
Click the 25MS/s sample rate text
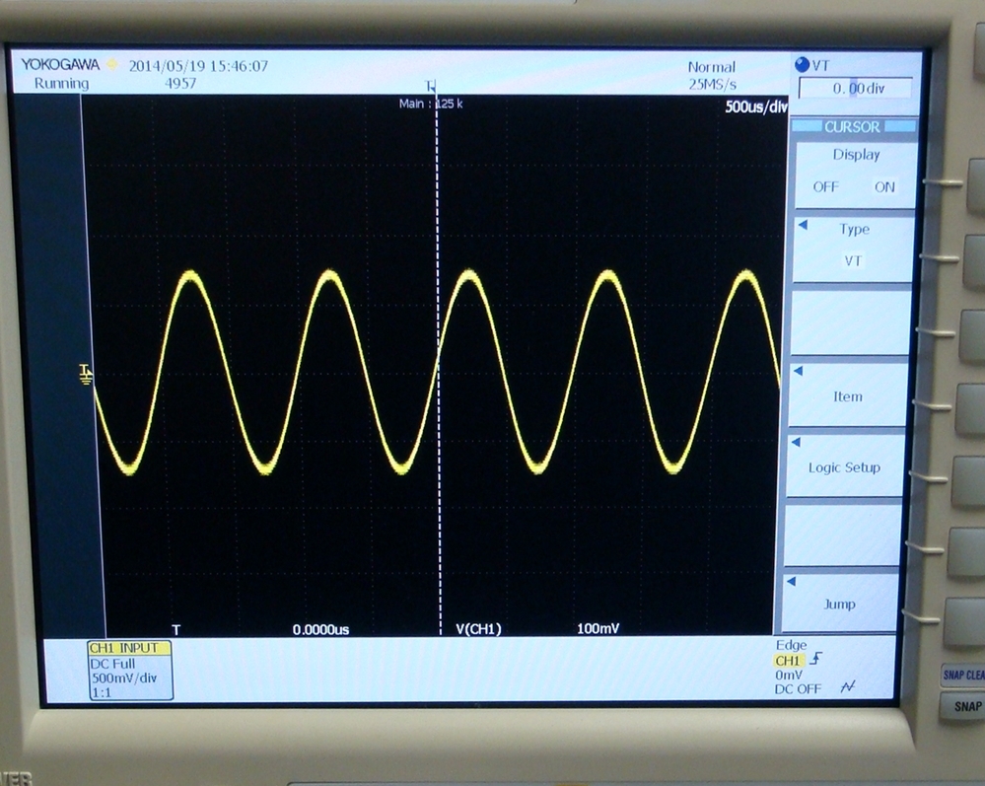(x=712, y=84)
